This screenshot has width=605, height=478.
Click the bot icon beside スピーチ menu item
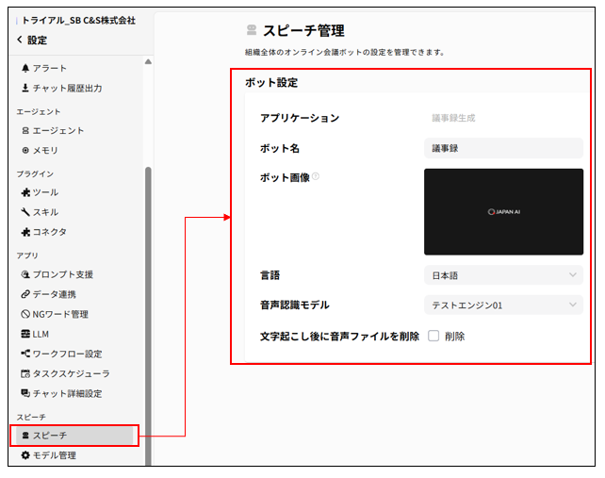coord(25,436)
